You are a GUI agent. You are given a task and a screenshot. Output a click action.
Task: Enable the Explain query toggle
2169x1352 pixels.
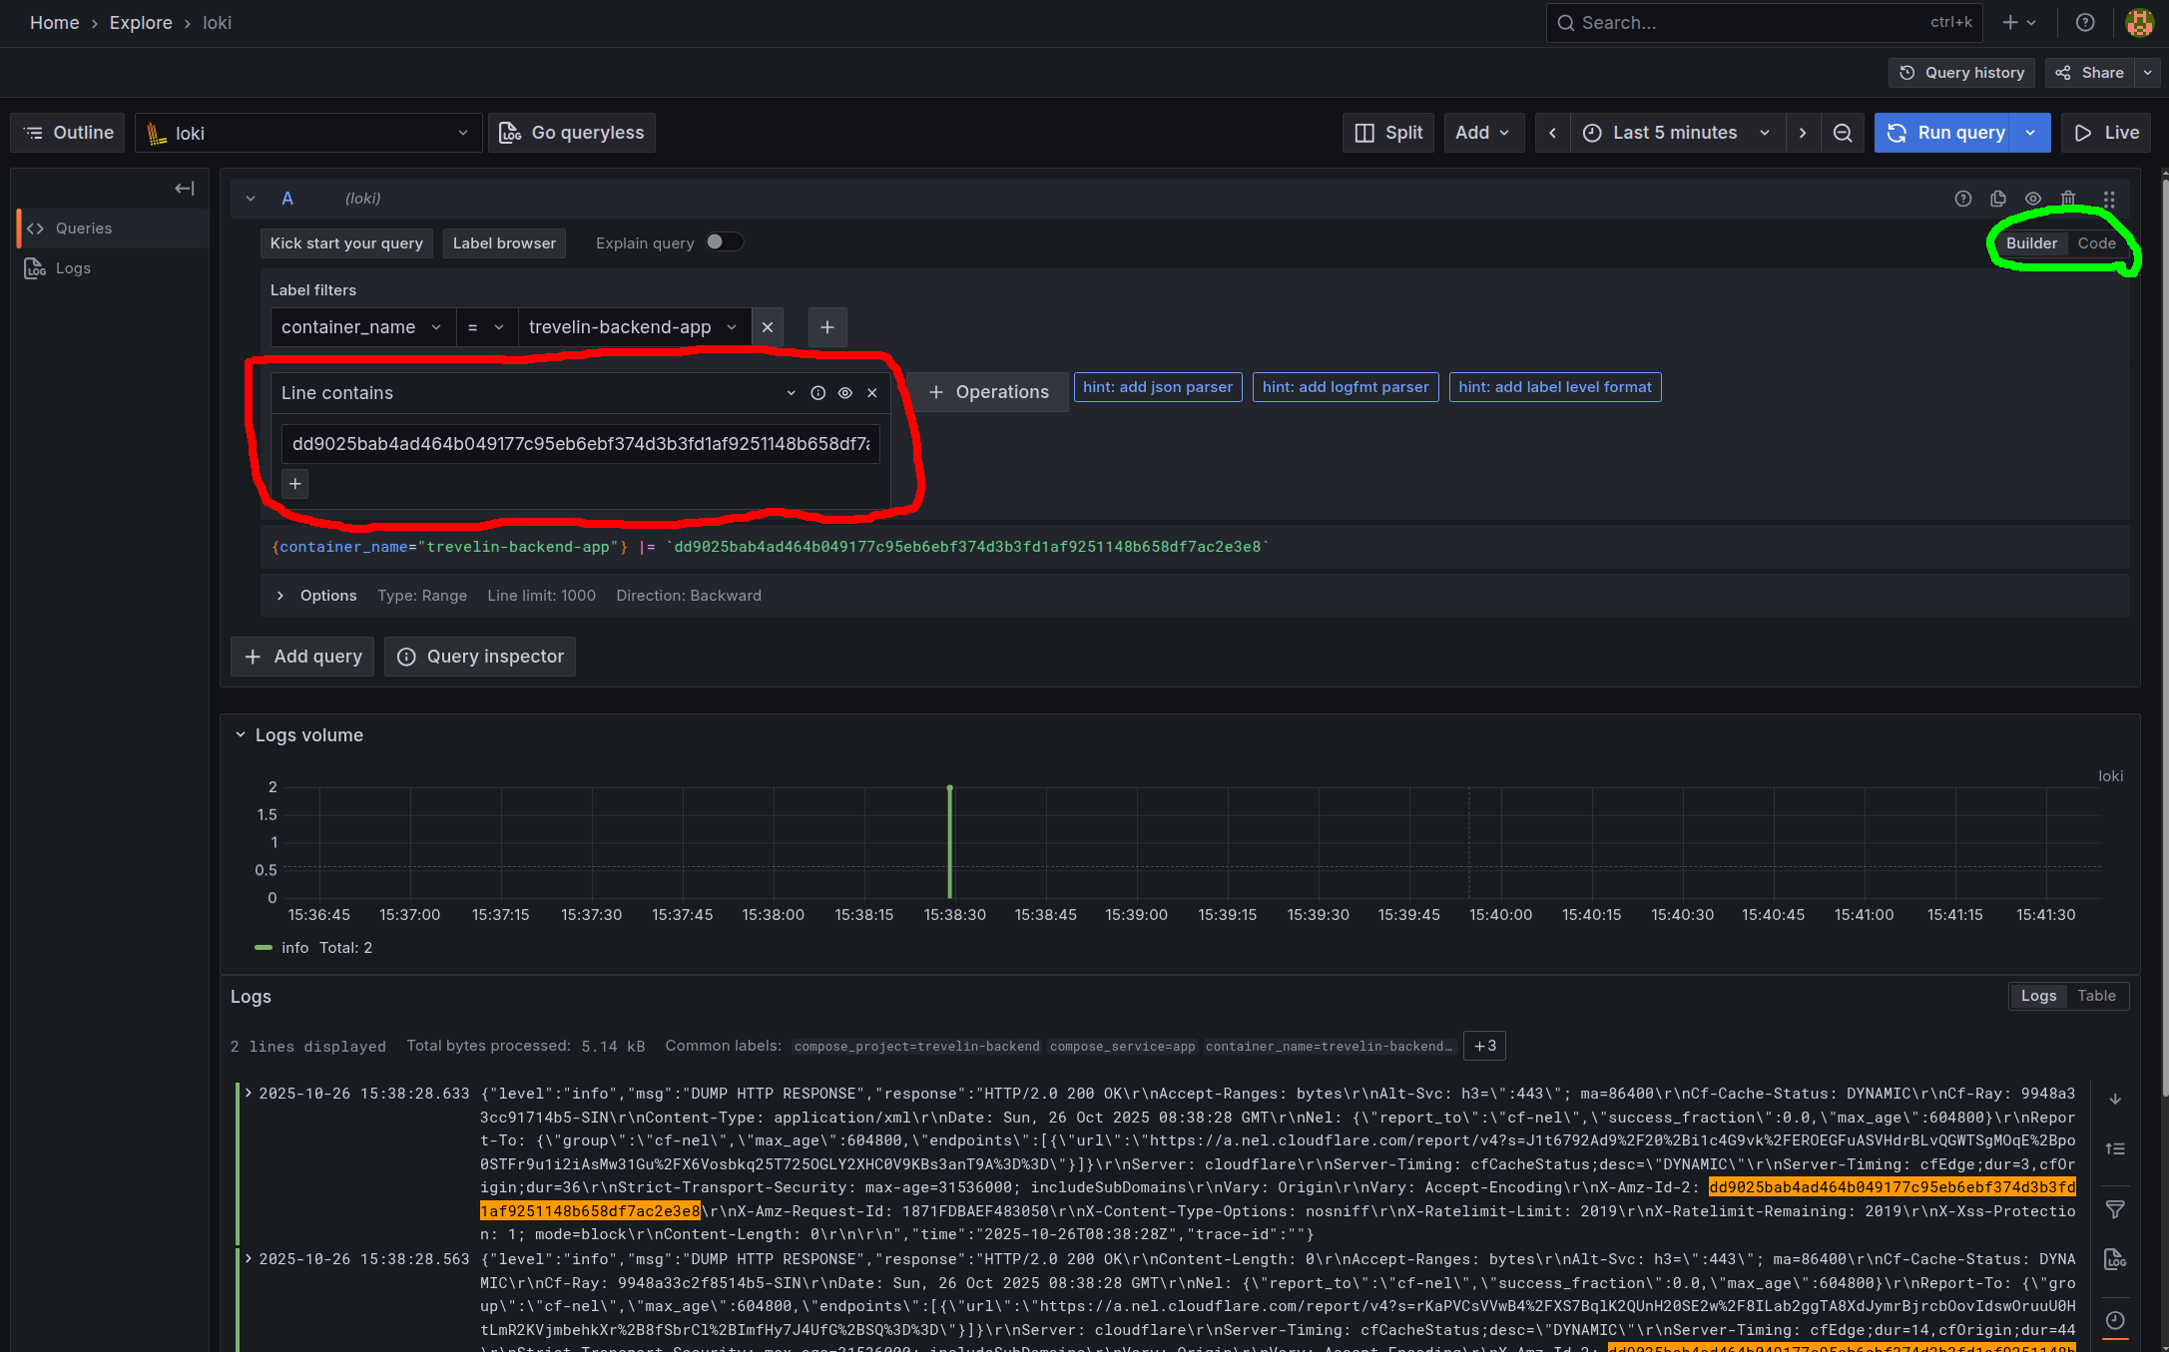pyautogui.click(x=725, y=241)
